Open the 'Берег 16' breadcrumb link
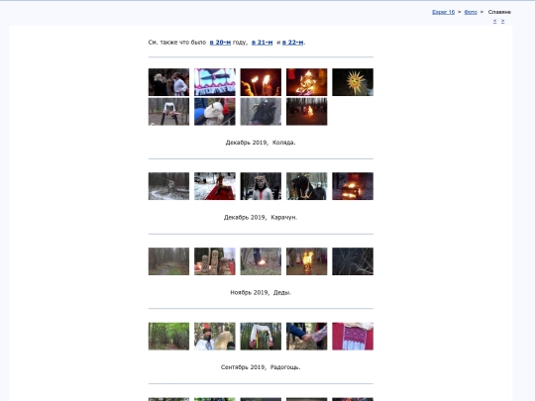Screen dimensions: 535x401 pyautogui.click(x=443, y=12)
